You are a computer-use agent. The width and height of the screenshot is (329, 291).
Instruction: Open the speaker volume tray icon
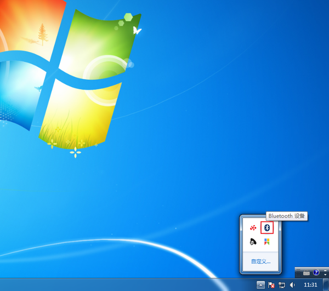point(292,285)
